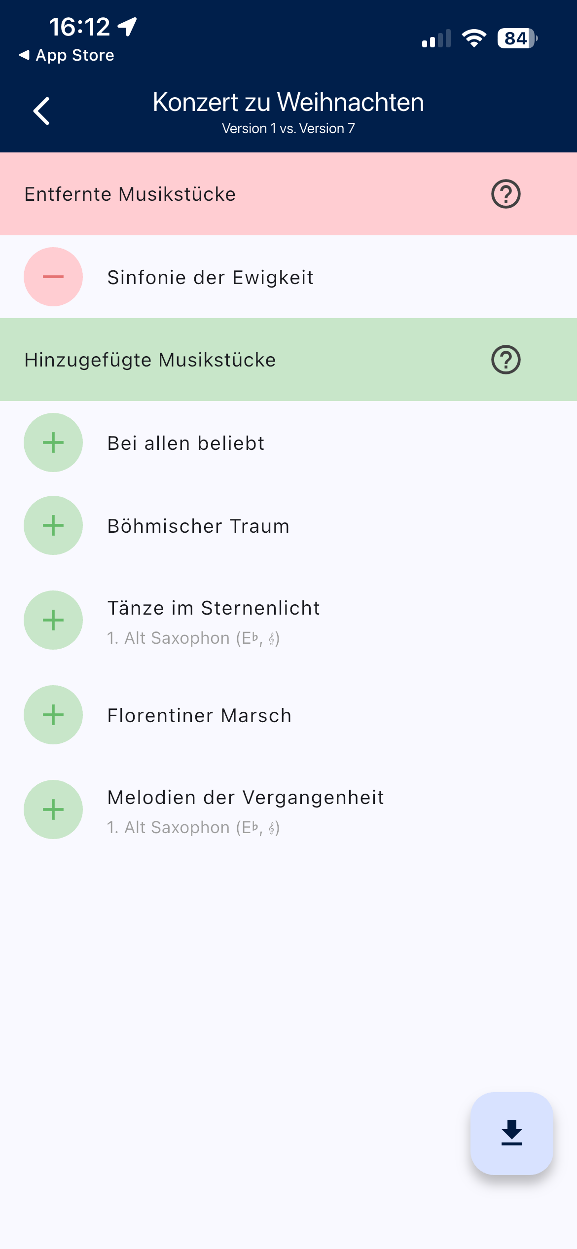Tap the back arrow in header
This screenshot has height=1249, width=577.
pos(41,111)
